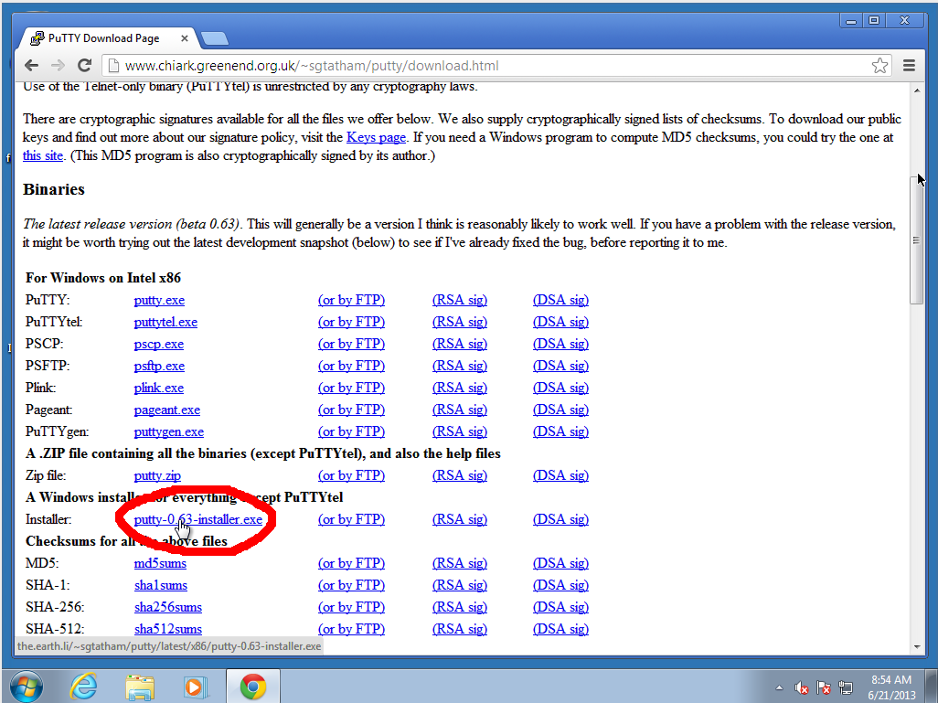Screen dimensions: 938x703
Task: Click the scrollbar up arrow
Action: (916, 90)
